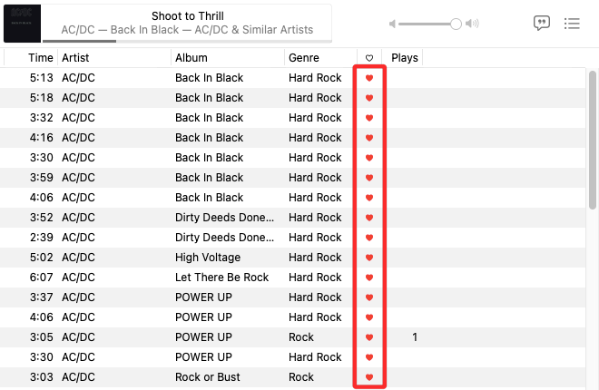The width and height of the screenshot is (599, 390).
Task: Sort songs by the Album column header
Action: click(x=191, y=58)
